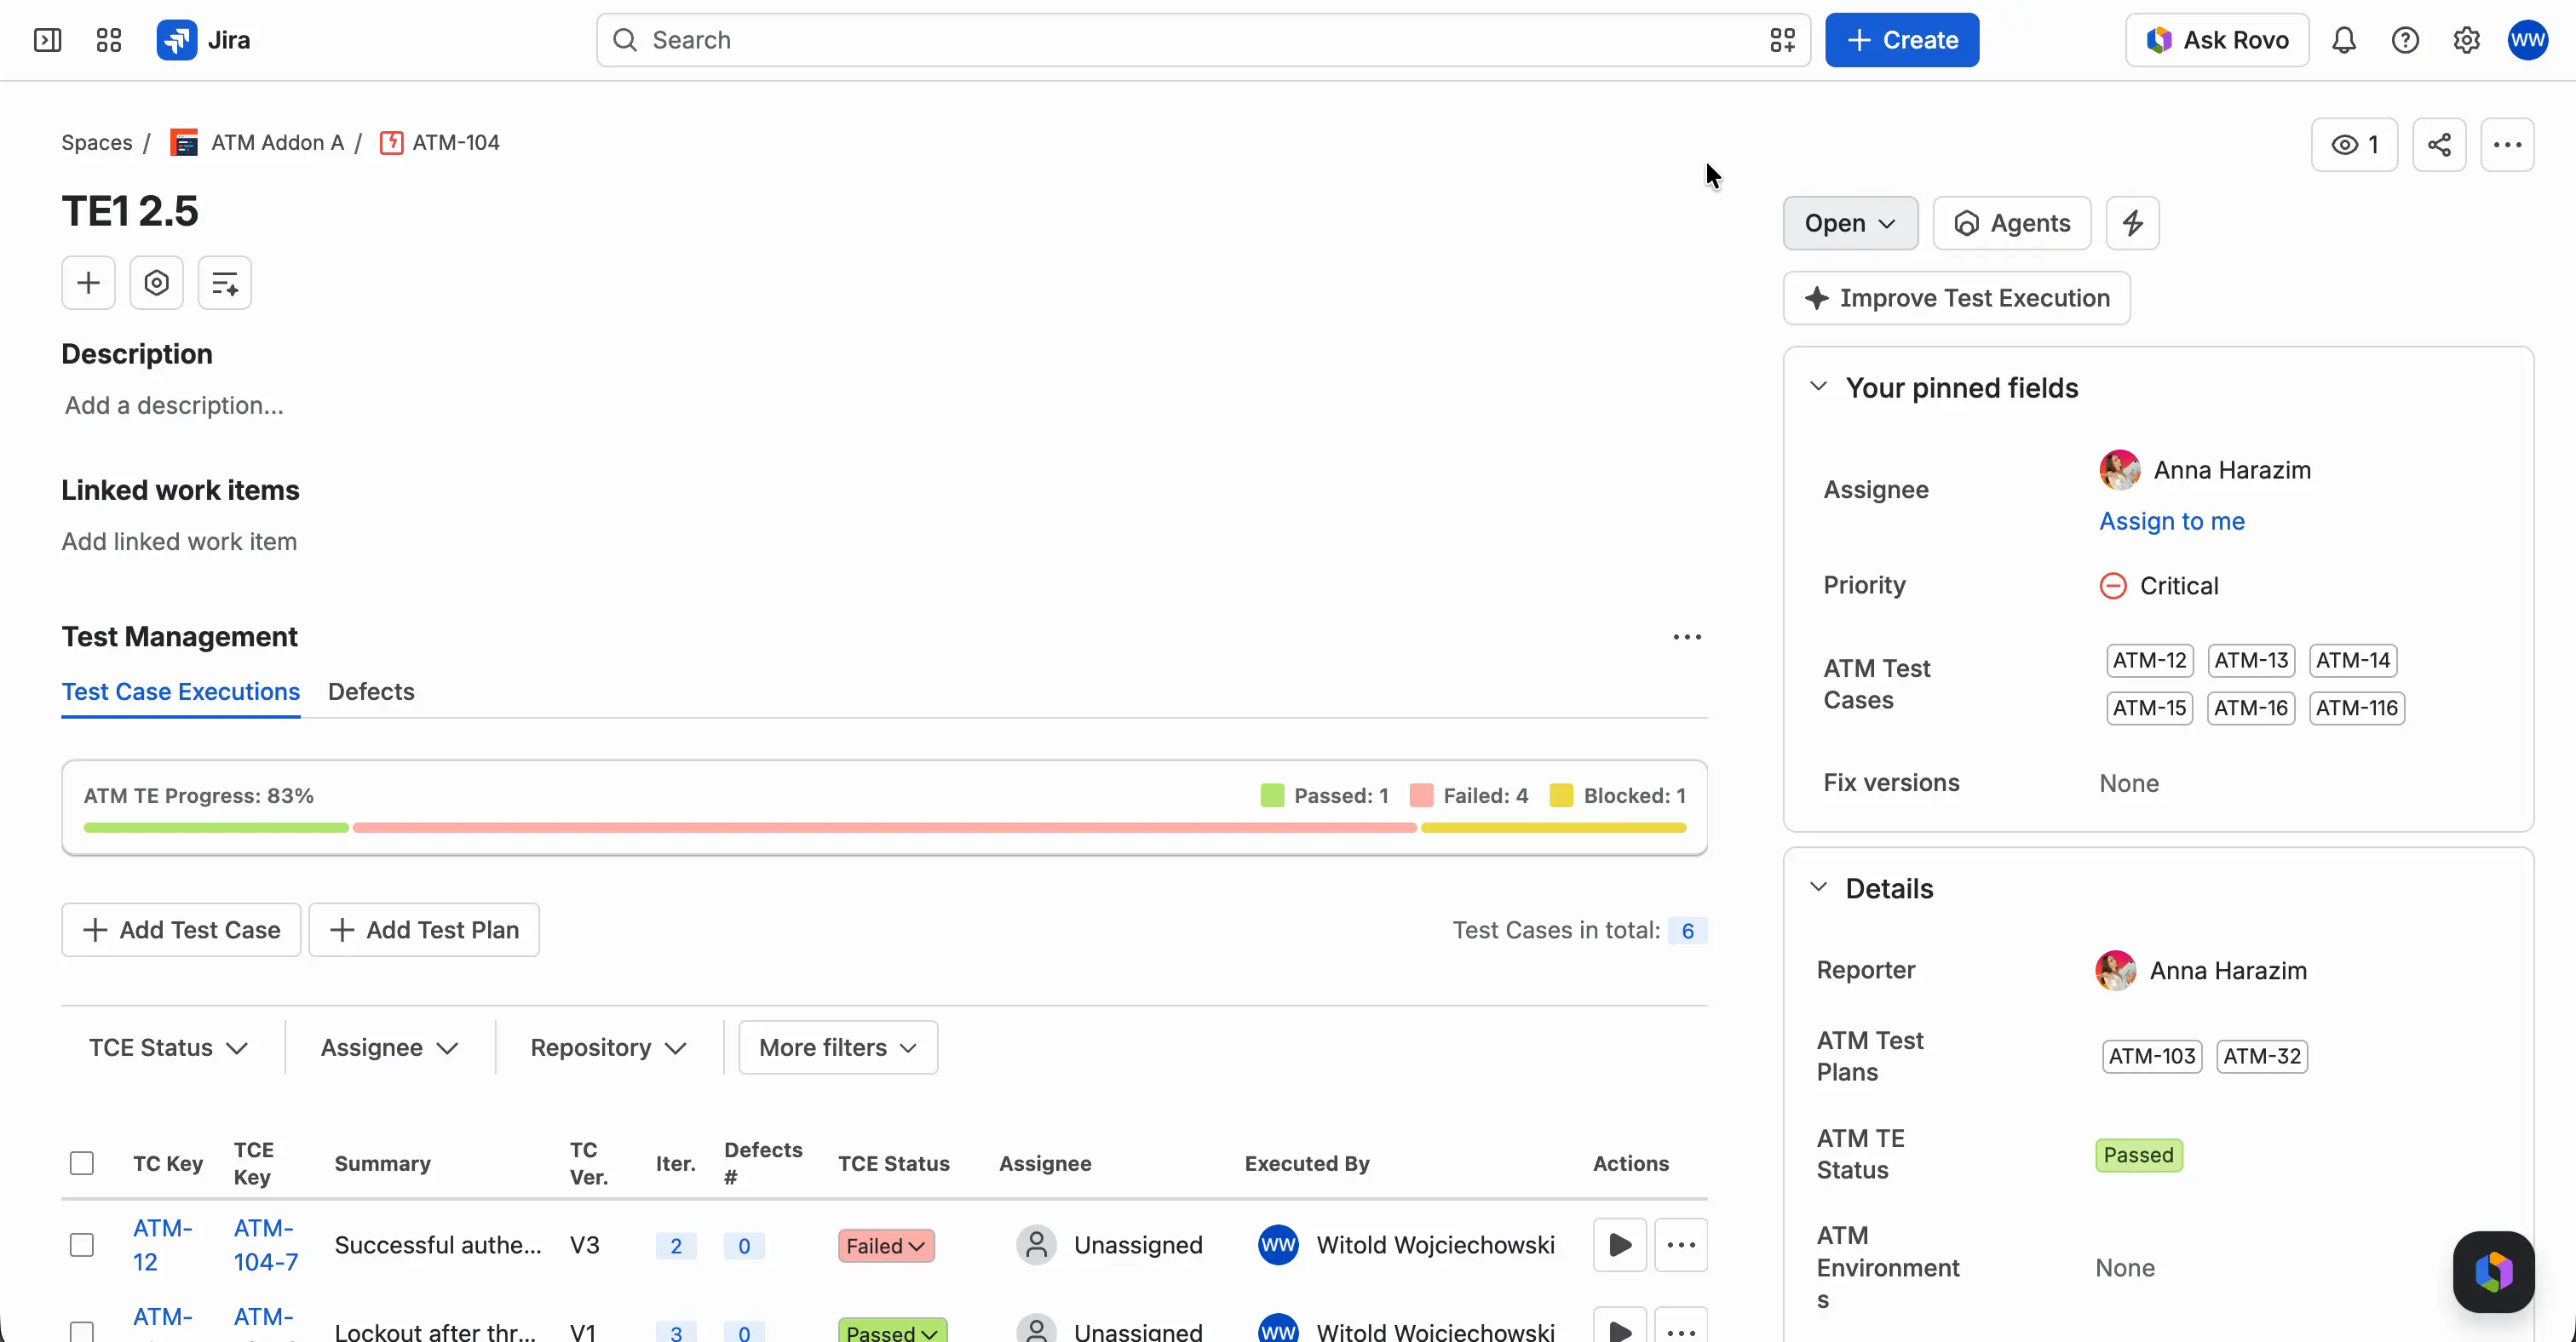The image size is (2576, 1342).
Task: Open the Assignee filter dropdown
Action: (x=389, y=1047)
